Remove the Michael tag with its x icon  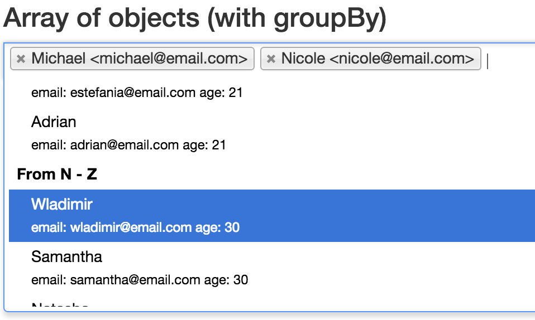click(x=21, y=59)
